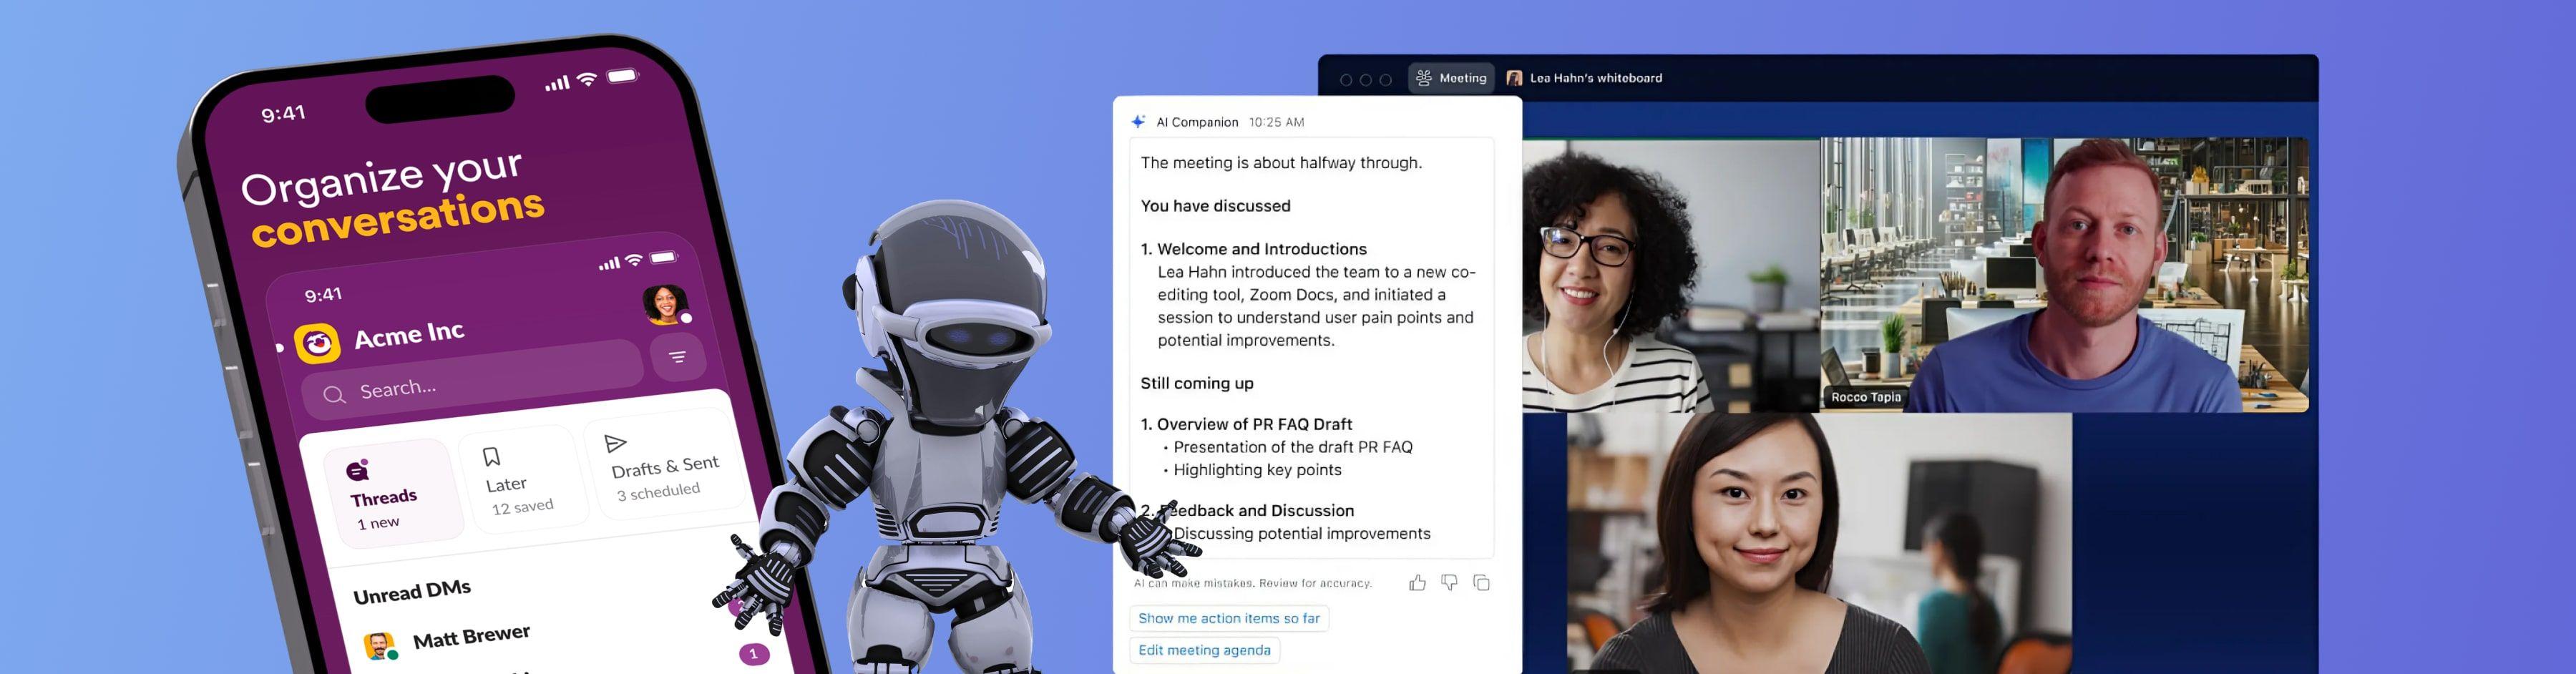Click "Edit meeting agenda" button
Image resolution: width=2576 pixels, height=674 pixels.
(x=1204, y=650)
